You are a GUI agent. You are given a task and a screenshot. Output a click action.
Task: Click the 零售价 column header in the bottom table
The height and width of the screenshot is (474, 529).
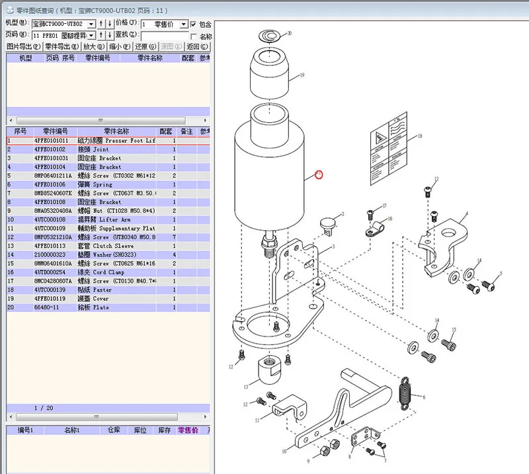coord(188,430)
